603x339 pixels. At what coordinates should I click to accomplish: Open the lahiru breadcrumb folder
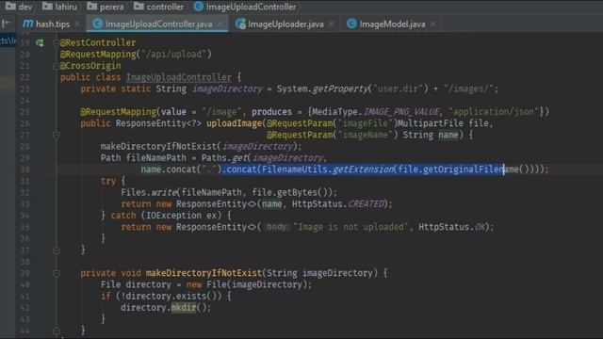59,7
